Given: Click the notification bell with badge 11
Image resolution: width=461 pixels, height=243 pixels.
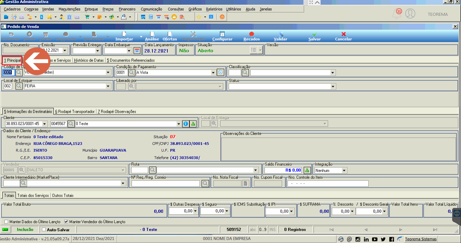Looking at the screenshot, I should point(396,14).
